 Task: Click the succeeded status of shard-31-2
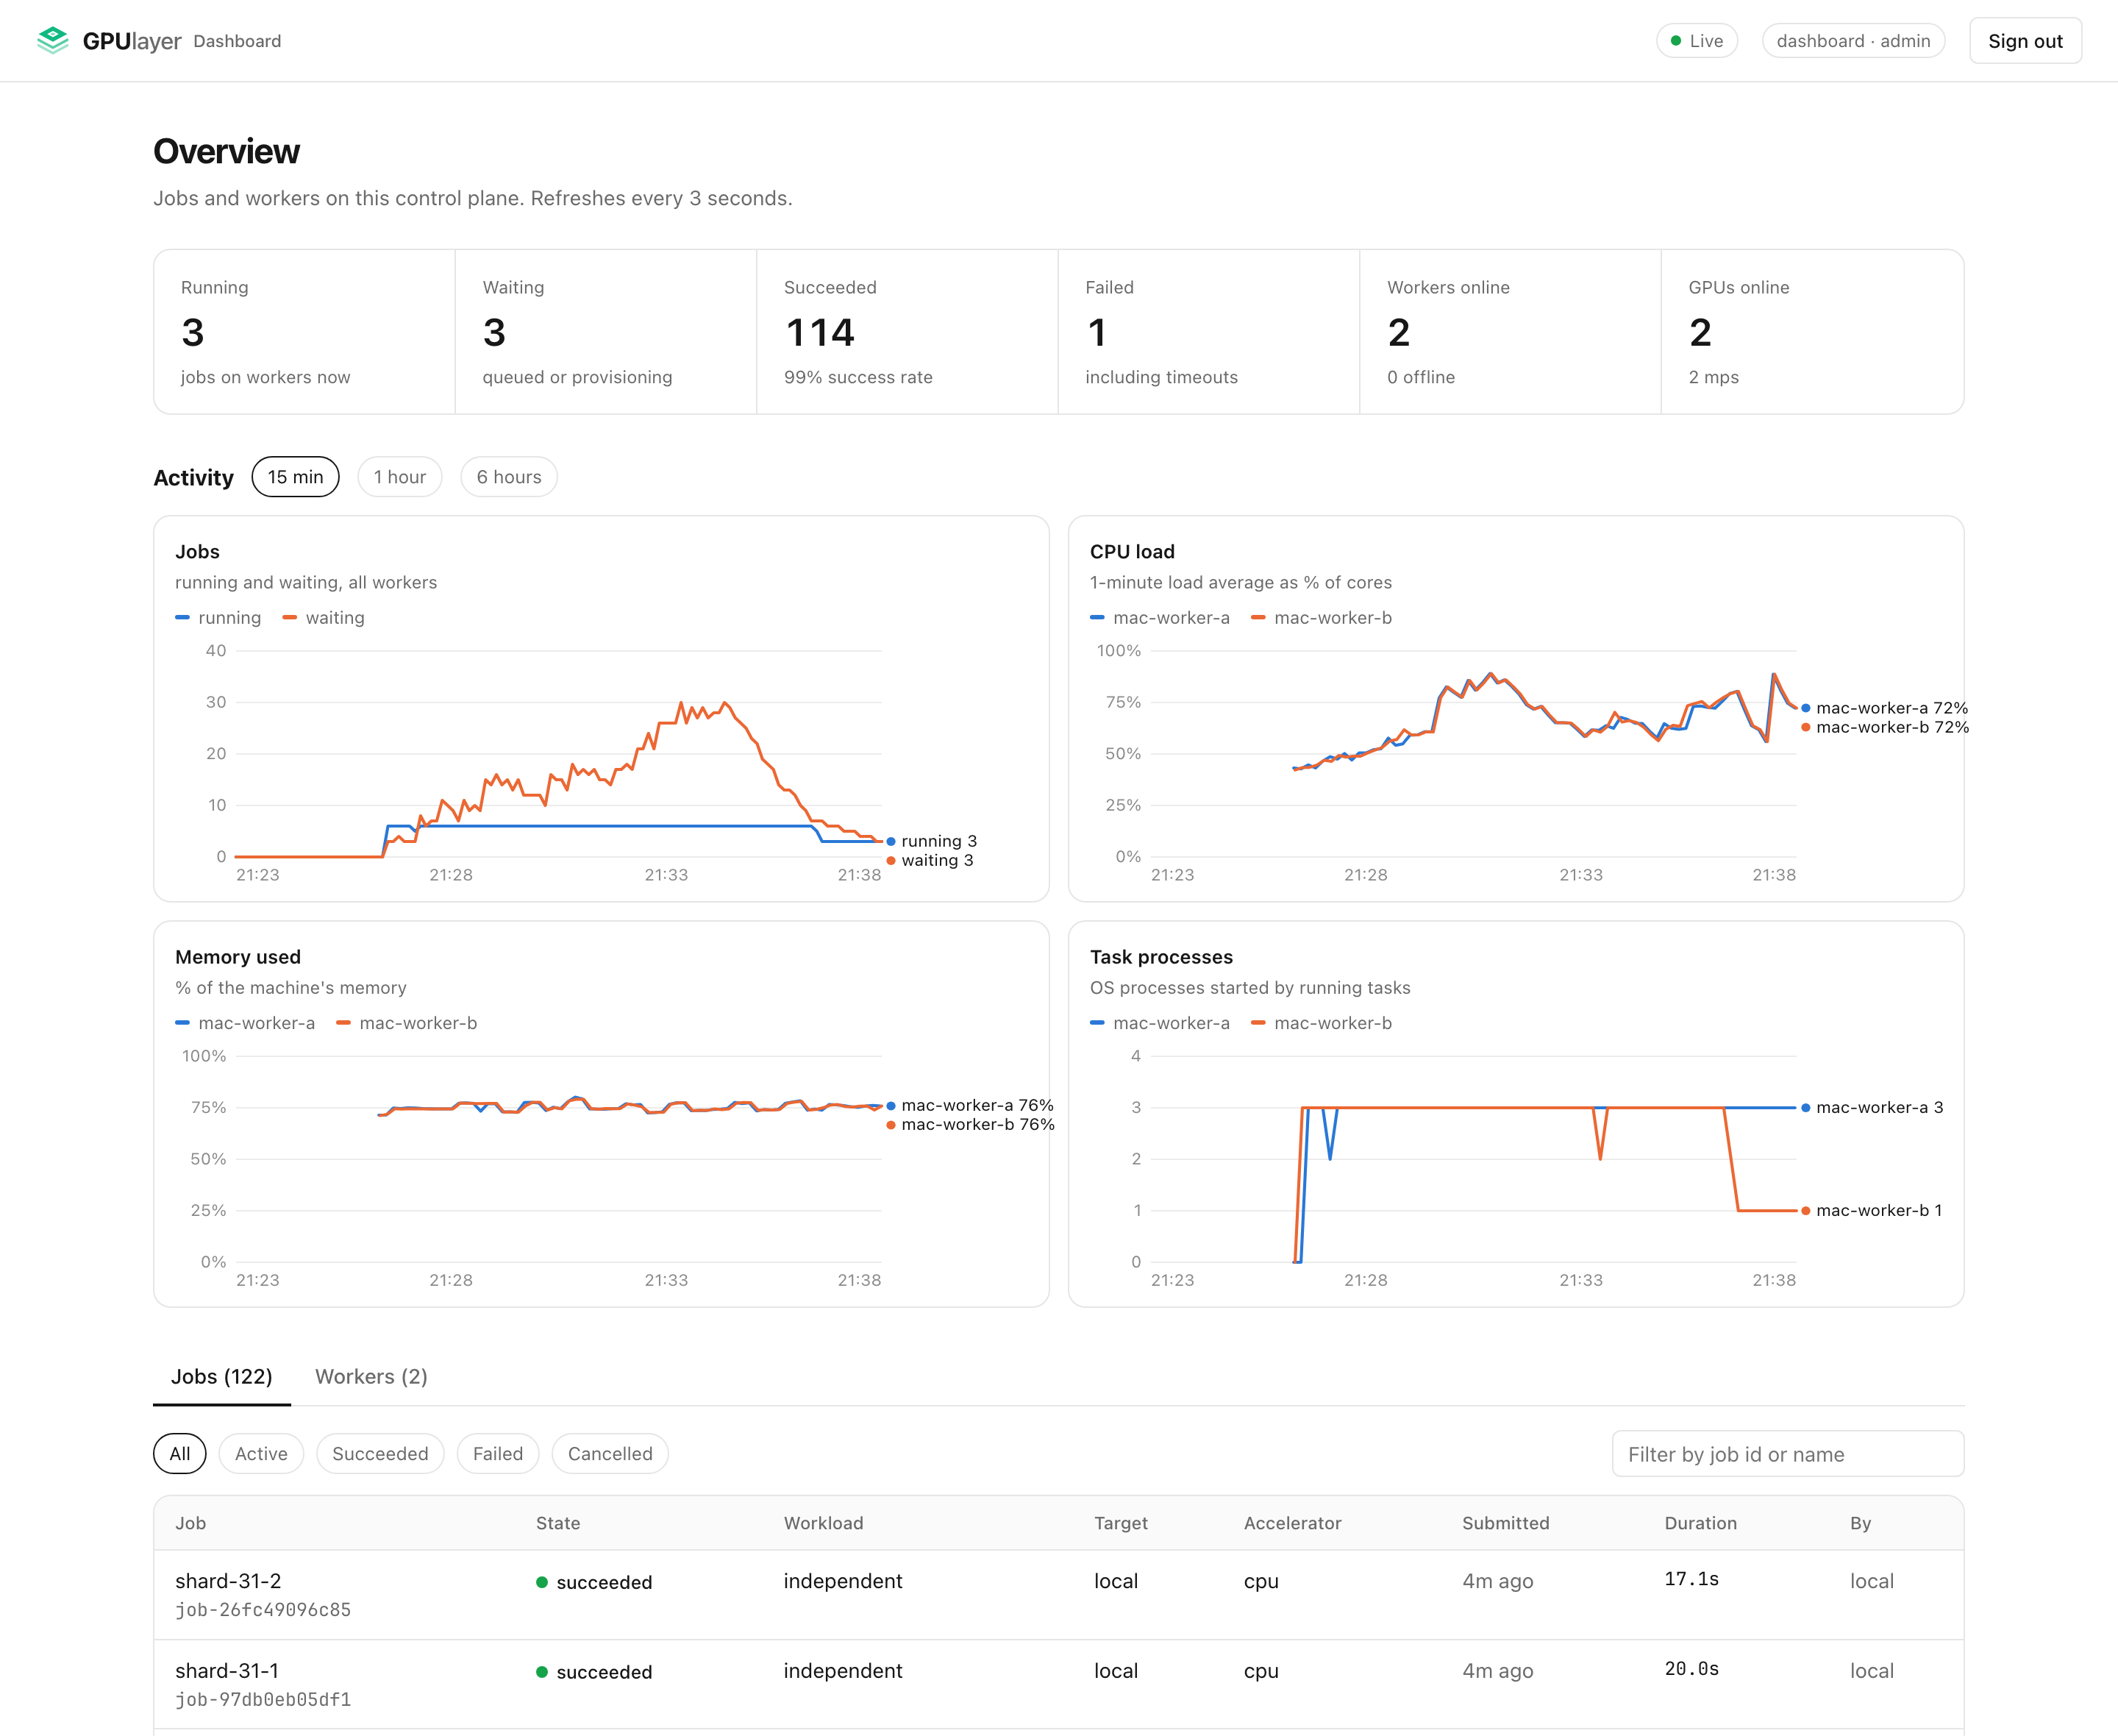tap(593, 1582)
